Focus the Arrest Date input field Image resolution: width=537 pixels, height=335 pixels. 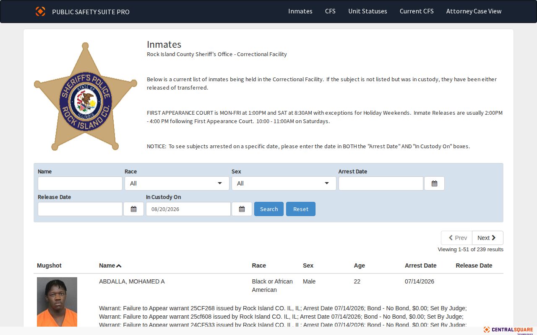[381, 183]
